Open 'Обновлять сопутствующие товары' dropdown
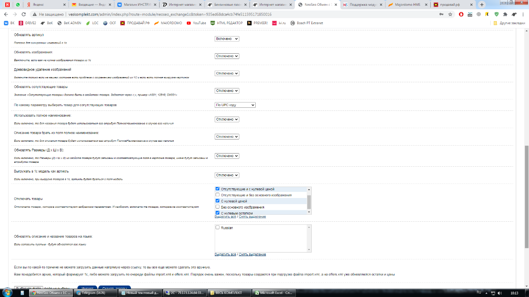This screenshot has height=297, width=529. click(227, 91)
